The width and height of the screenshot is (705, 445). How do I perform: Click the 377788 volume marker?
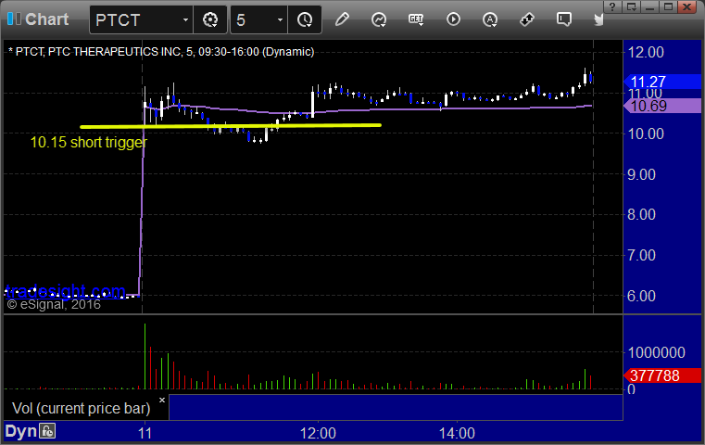tap(662, 375)
